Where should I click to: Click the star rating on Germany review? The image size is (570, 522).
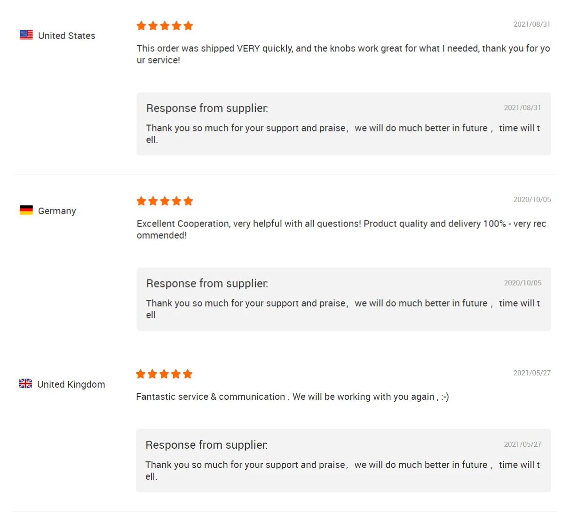pos(165,201)
